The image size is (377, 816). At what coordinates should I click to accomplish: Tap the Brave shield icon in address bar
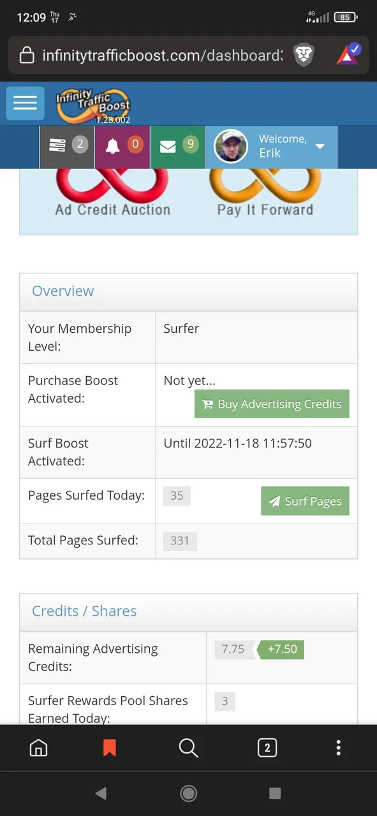[304, 55]
